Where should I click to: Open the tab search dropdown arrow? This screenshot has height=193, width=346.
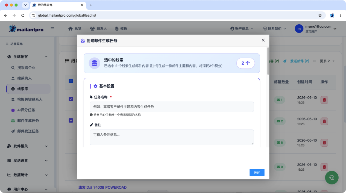(x=25, y=5)
